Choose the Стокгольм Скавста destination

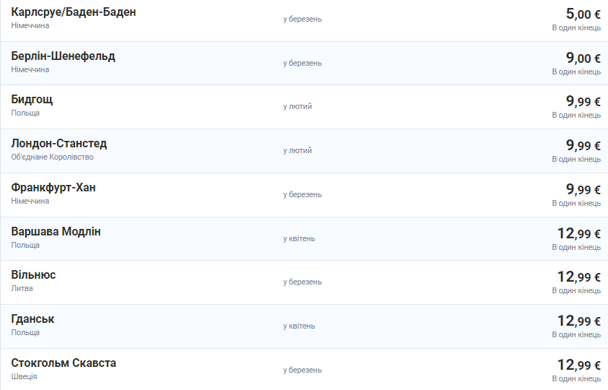click(64, 363)
